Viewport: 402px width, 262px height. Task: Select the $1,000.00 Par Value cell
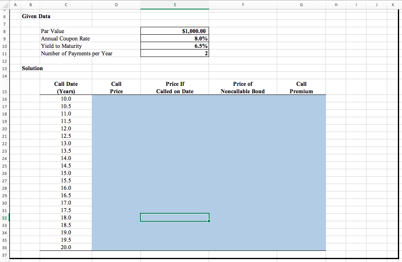pyautogui.click(x=174, y=31)
